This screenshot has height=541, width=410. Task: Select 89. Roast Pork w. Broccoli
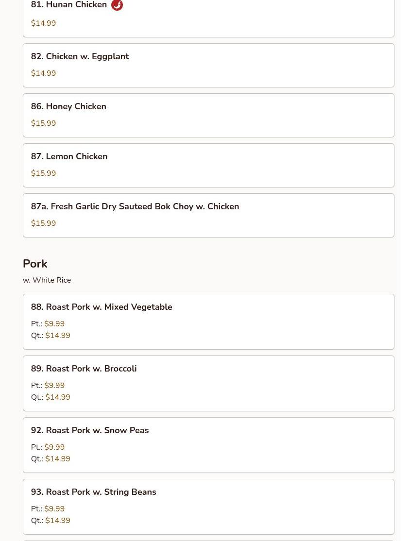pos(84,369)
